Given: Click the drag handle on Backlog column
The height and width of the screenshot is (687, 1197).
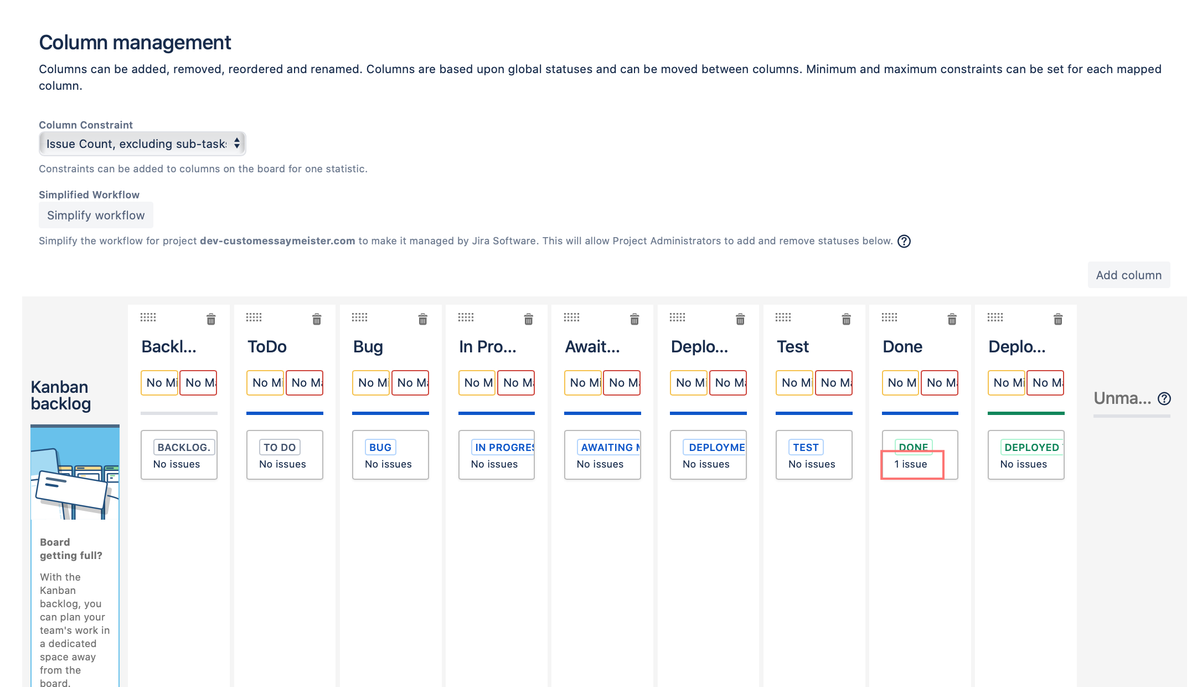Looking at the screenshot, I should (148, 317).
